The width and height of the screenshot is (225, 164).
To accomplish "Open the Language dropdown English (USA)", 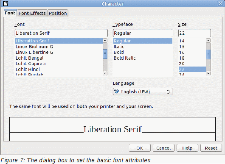I will [x=143, y=92].
